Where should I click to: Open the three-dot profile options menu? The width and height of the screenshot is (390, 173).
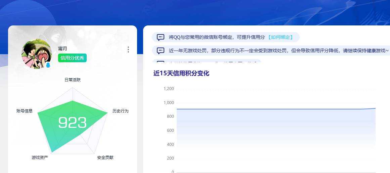coord(128,50)
